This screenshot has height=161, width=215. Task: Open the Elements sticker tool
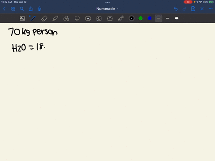[88, 18]
